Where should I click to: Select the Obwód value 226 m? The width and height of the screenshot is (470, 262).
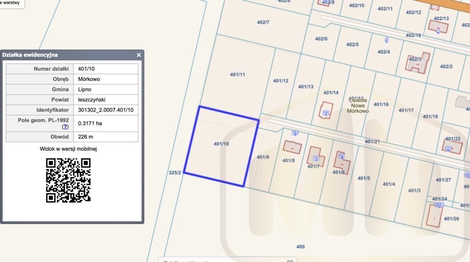tap(85, 136)
